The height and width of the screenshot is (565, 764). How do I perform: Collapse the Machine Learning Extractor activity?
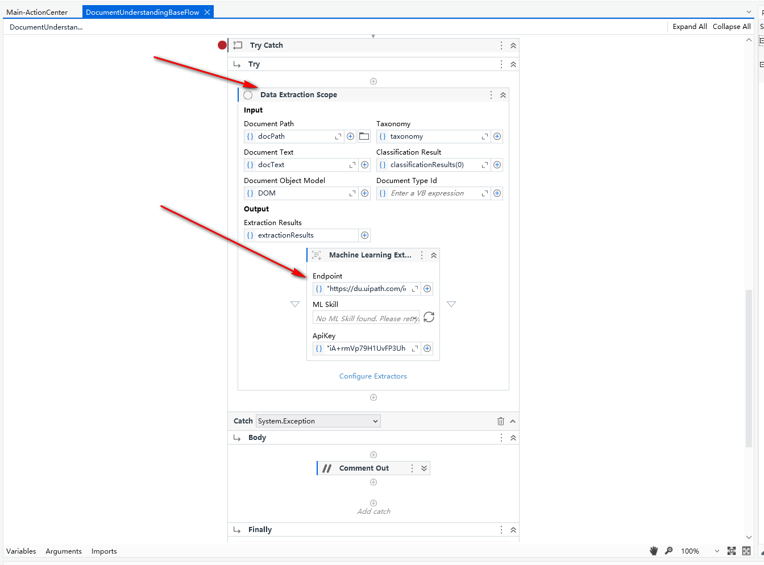point(434,255)
